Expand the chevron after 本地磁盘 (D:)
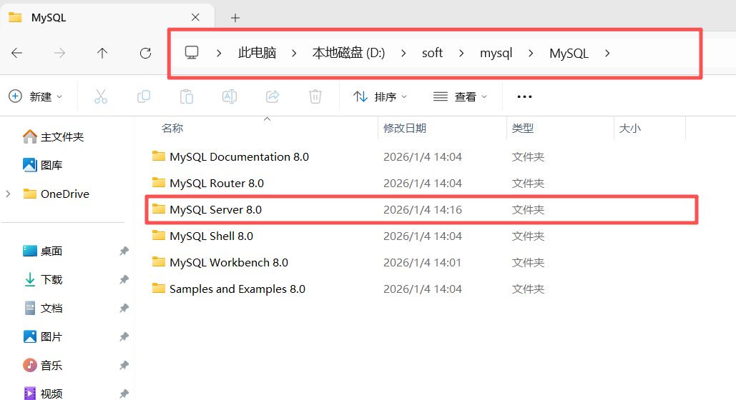The height and width of the screenshot is (400, 736). tap(403, 54)
